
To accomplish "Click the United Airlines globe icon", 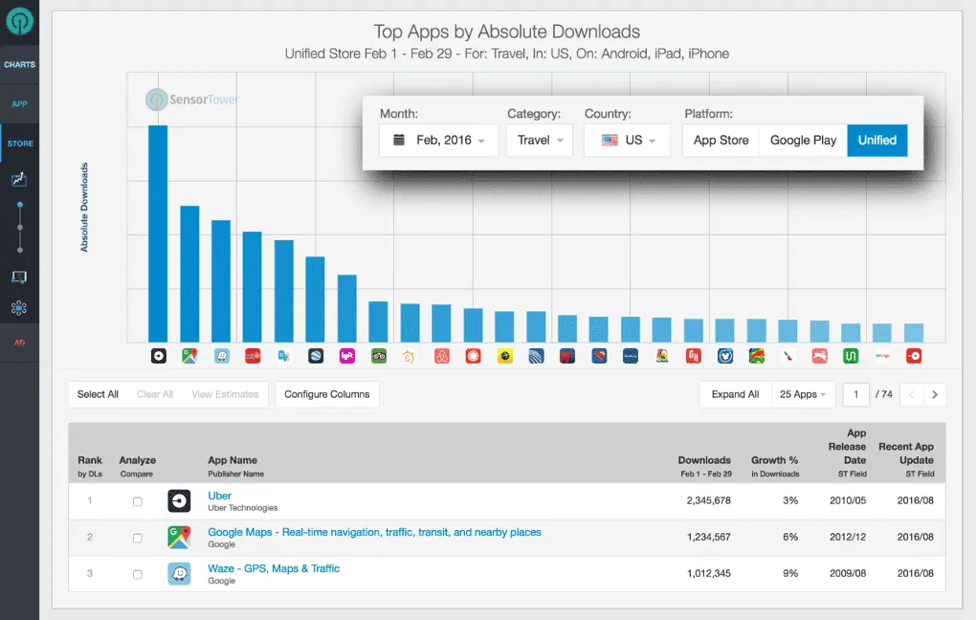I will [536, 356].
